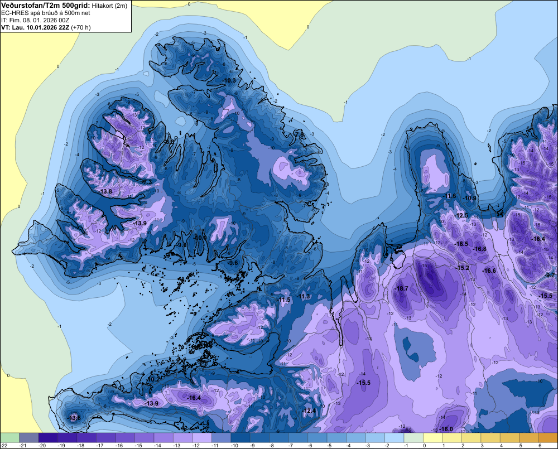Click the legend scale label -7

(291, 446)
